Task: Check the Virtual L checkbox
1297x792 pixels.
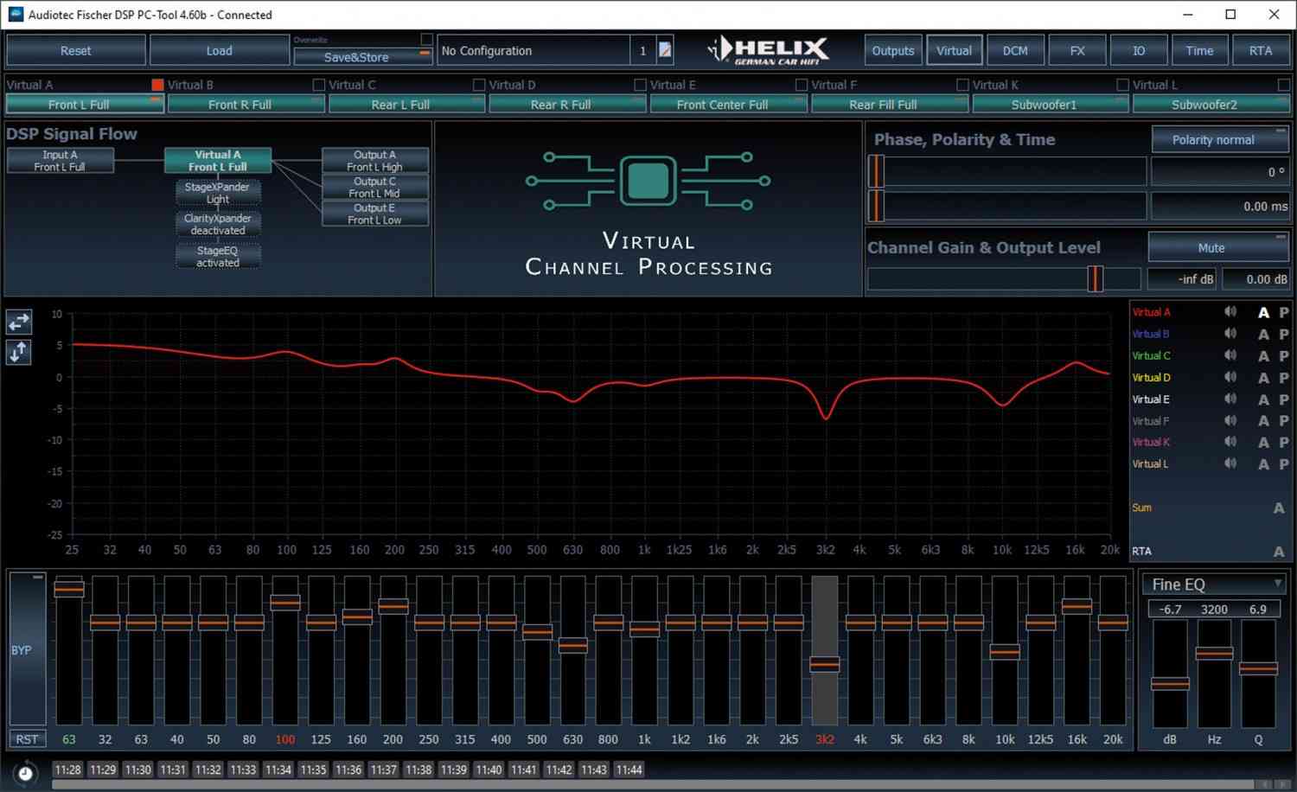Action: point(1283,85)
